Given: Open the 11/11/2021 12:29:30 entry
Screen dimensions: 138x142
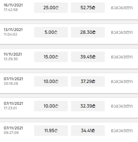Looking at the screenshot, I should 69,59.
